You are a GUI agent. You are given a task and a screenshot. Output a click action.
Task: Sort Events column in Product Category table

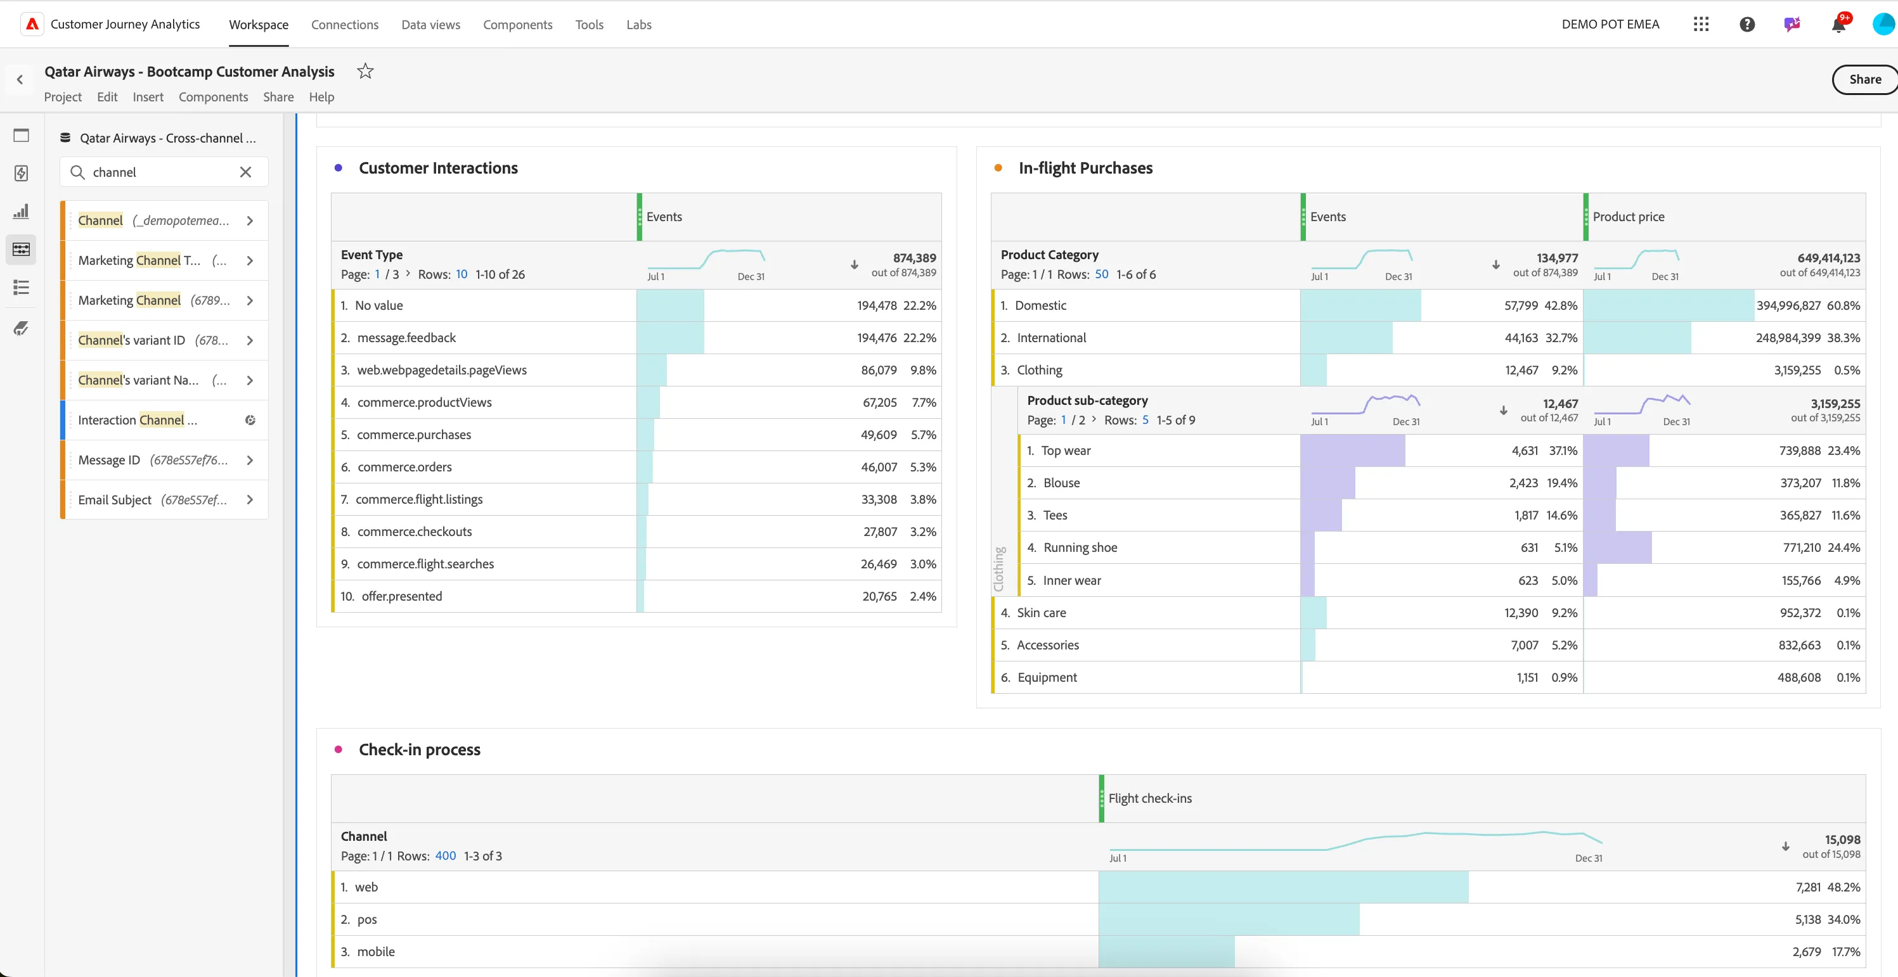pos(1497,264)
